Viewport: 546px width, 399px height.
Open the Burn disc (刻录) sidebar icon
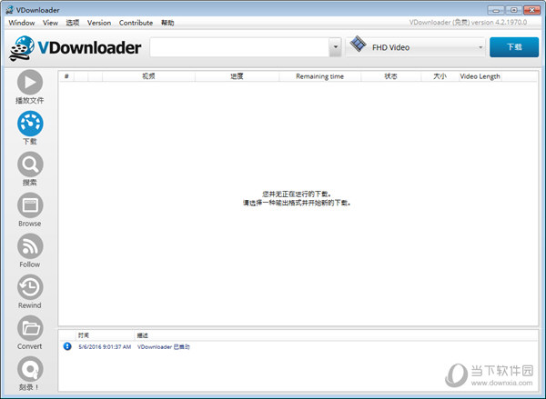coord(30,369)
